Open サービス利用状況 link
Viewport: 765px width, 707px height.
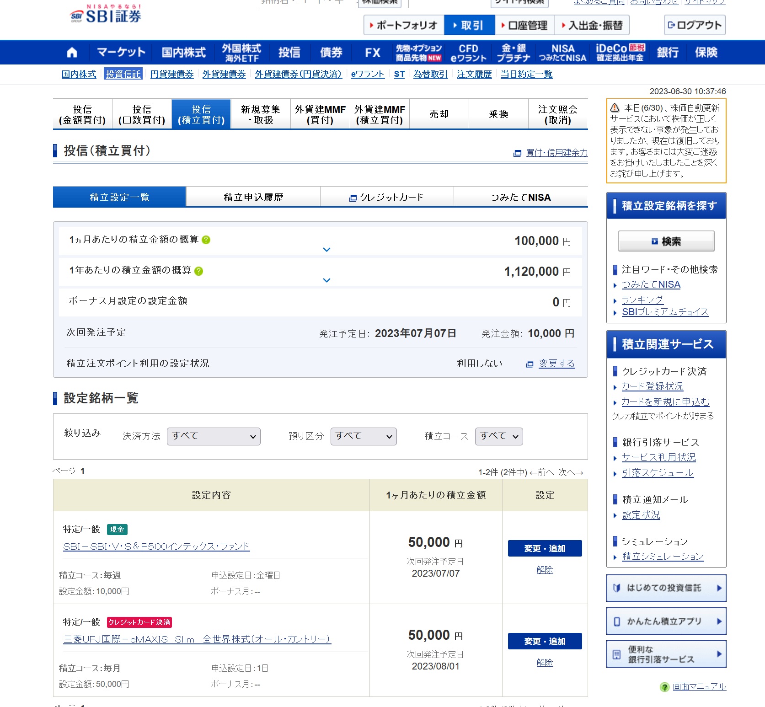tap(658, 457)
